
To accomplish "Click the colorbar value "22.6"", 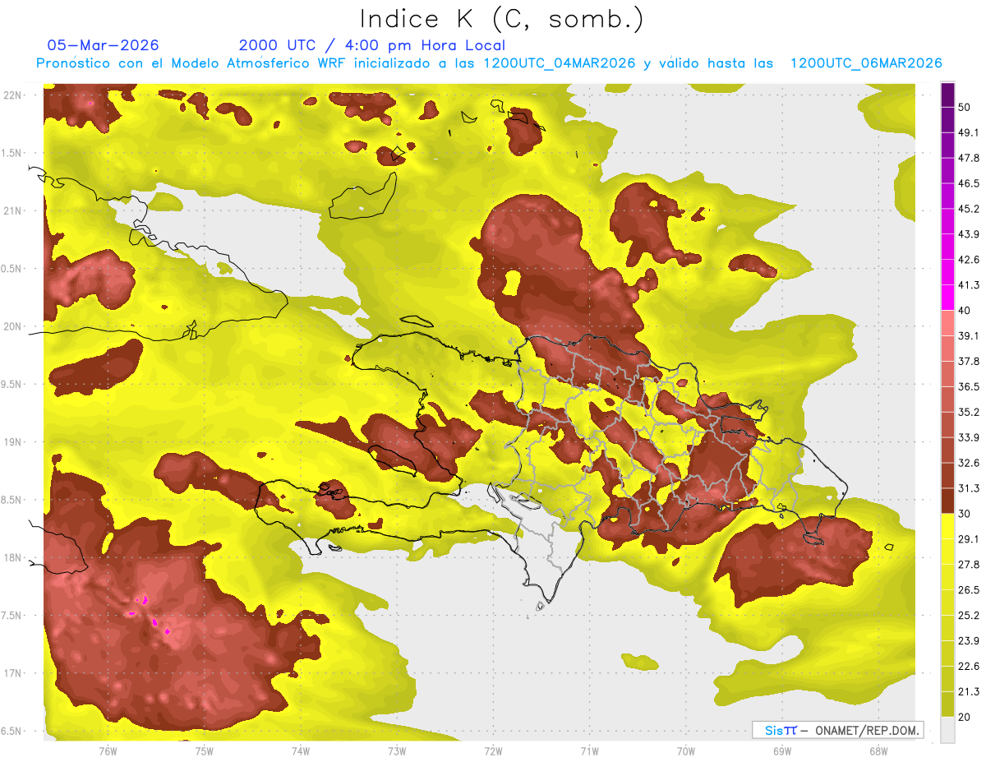I will (x=970, y=666).
